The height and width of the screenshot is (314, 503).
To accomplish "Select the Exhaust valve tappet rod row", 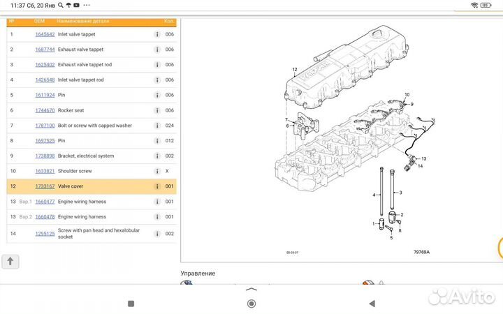I will tap(92, 65).
